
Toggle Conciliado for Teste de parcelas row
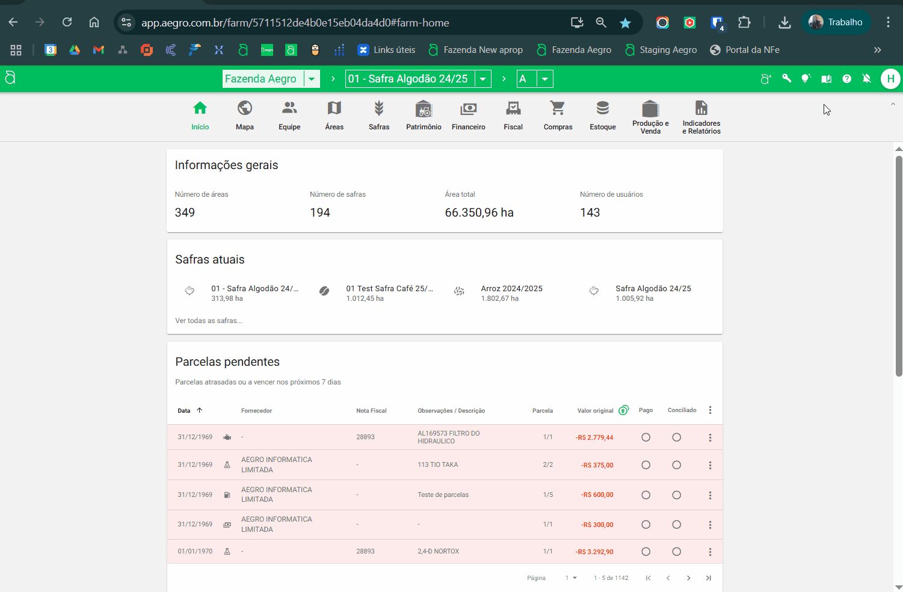tap(676, 495)
